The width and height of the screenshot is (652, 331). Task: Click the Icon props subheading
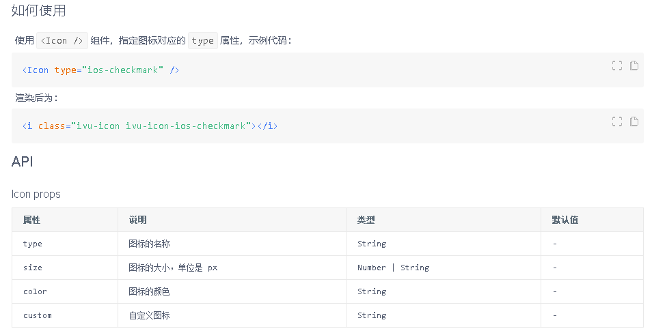pyautogui.click(x=36, y=195)
